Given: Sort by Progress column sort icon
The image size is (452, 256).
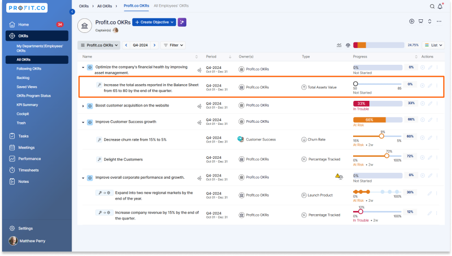Looking at the screenshot, I should point(416,57).
